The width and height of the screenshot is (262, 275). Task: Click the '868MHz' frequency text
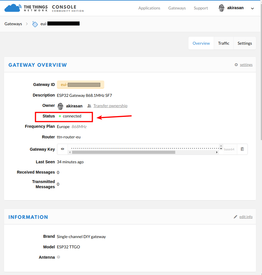click(x=79, y=127)
